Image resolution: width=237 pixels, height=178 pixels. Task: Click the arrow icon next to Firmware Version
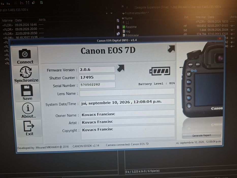pyautogui.click(x=121, y=68)
